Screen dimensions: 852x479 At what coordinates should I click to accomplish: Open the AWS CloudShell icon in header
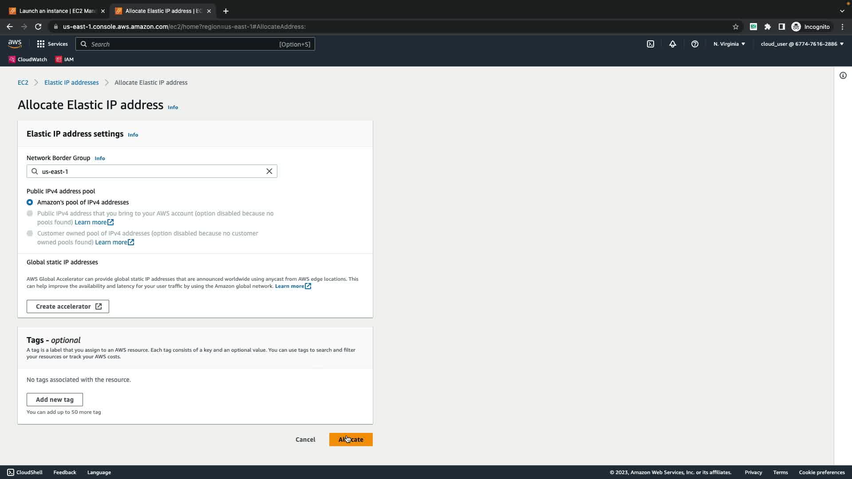point(651,44)
